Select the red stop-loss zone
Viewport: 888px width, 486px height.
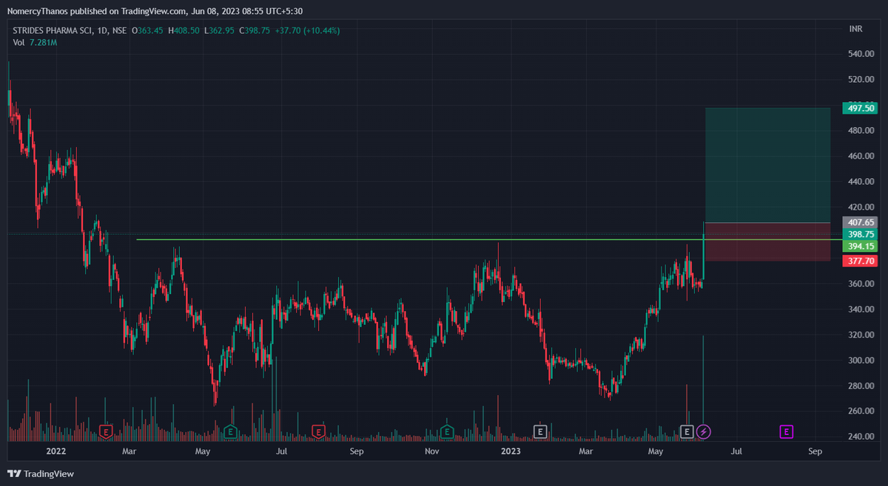pyautogui.click(x=768, y=242)
